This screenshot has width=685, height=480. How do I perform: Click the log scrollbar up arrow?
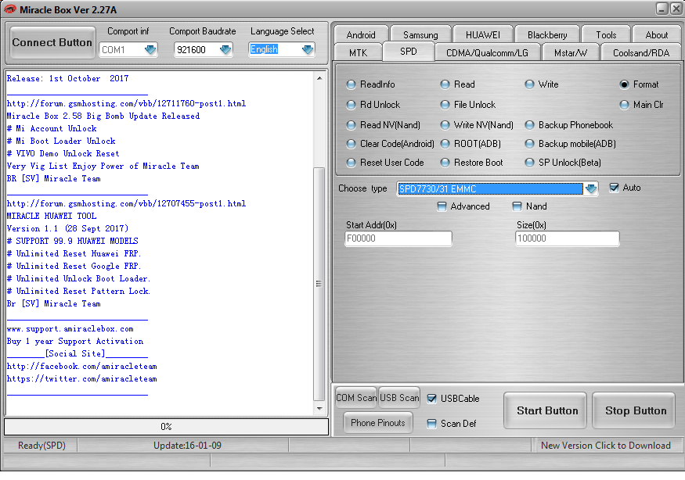click(x=319, y=78)
